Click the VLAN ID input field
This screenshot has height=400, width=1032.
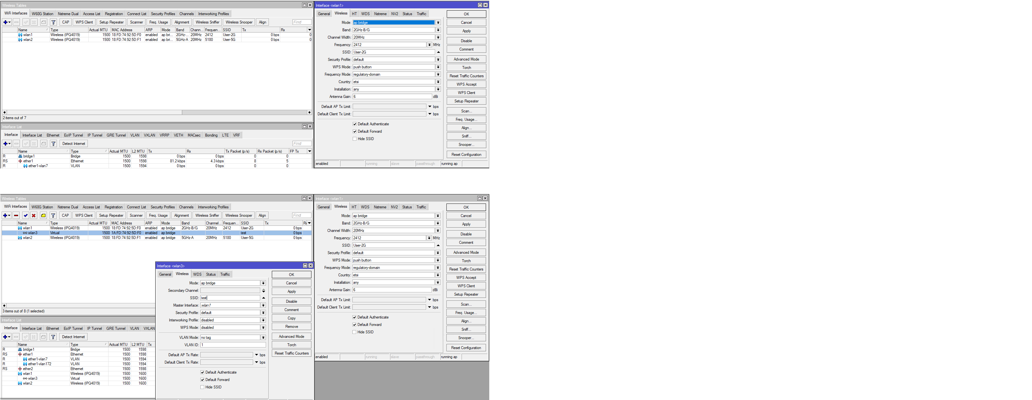point(233,345)
